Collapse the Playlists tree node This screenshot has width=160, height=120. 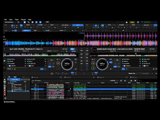point(8,83)
